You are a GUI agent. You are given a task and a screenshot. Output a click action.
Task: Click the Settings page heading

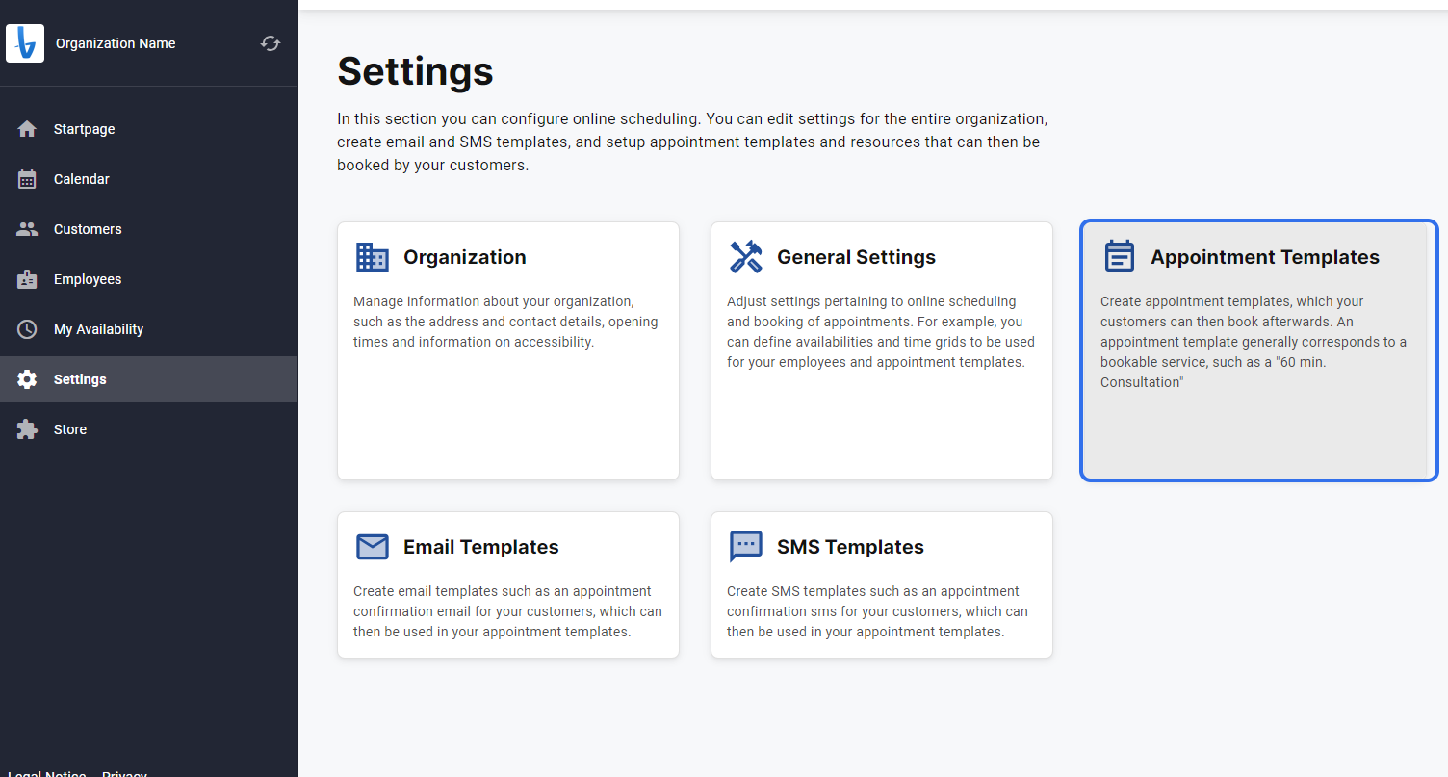pos(415,71)
